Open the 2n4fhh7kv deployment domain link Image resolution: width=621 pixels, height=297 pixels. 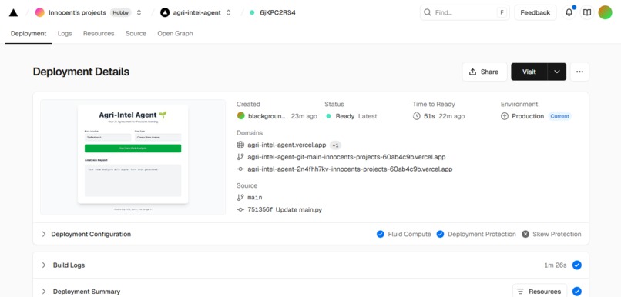tap(350, 169)
